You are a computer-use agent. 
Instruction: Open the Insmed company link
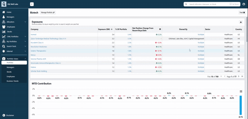(x=33, y=34)
